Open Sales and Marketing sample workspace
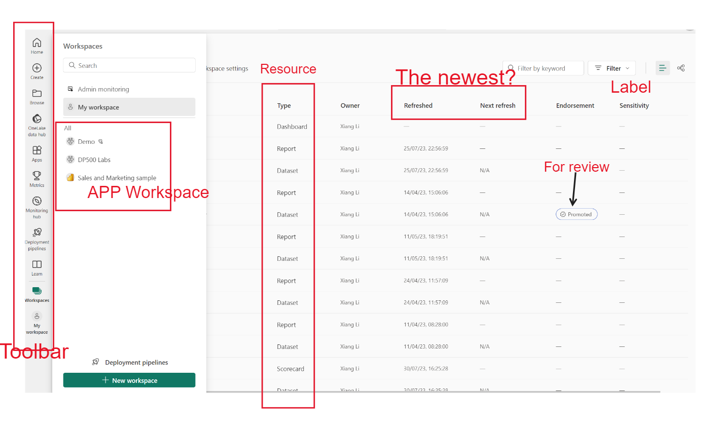717x430 pixels. tap(117, 178)
